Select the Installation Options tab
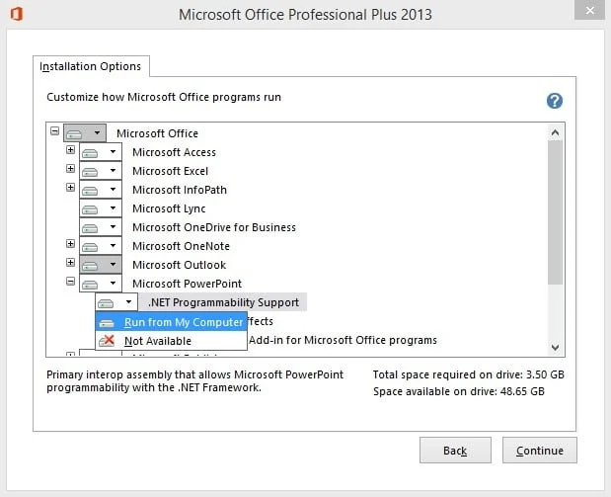The height and width of the screenshot is (497, 611). [91, 66]
